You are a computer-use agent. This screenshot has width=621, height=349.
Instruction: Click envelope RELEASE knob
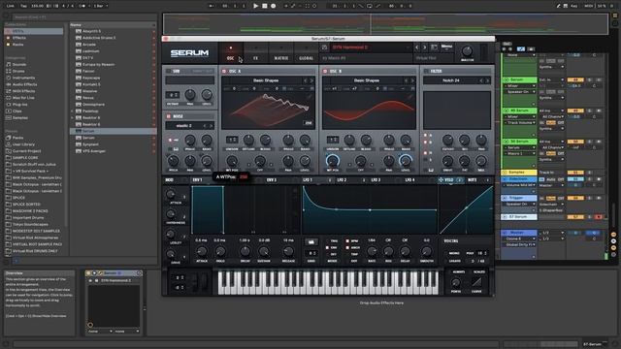click(x=288, y=251)
